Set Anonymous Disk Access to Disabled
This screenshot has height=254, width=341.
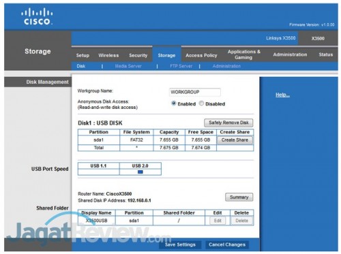coord(201,104)
